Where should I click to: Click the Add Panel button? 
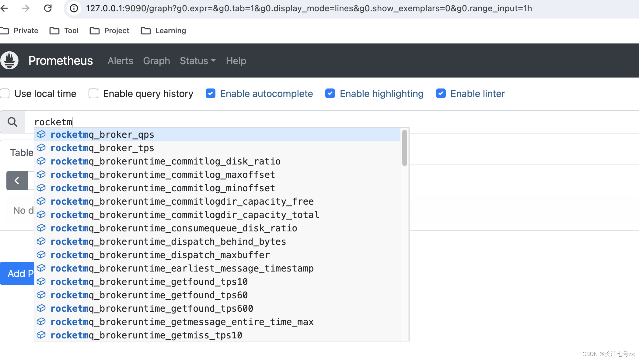[17, 273]
